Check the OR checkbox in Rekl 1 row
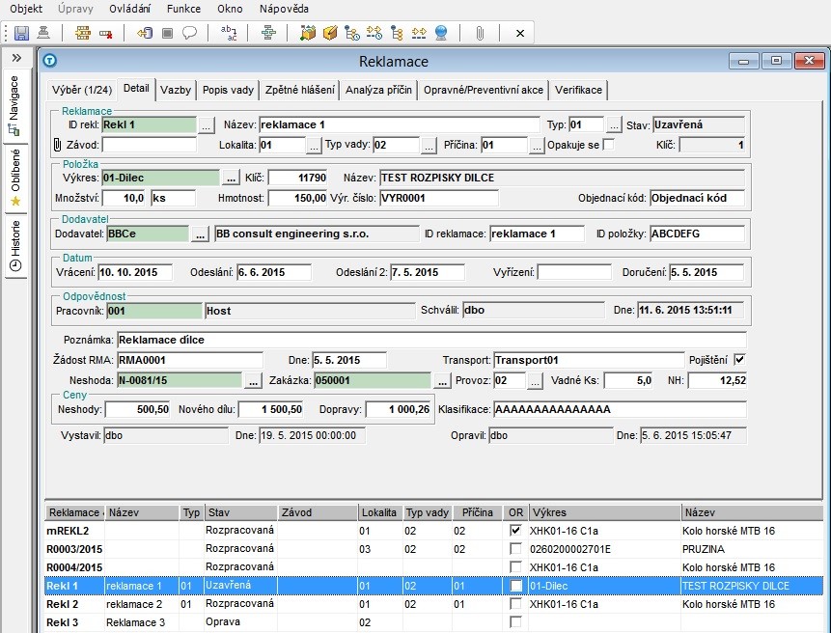The width and height of the screenshot is (831, 633). (x=515, y=586)
